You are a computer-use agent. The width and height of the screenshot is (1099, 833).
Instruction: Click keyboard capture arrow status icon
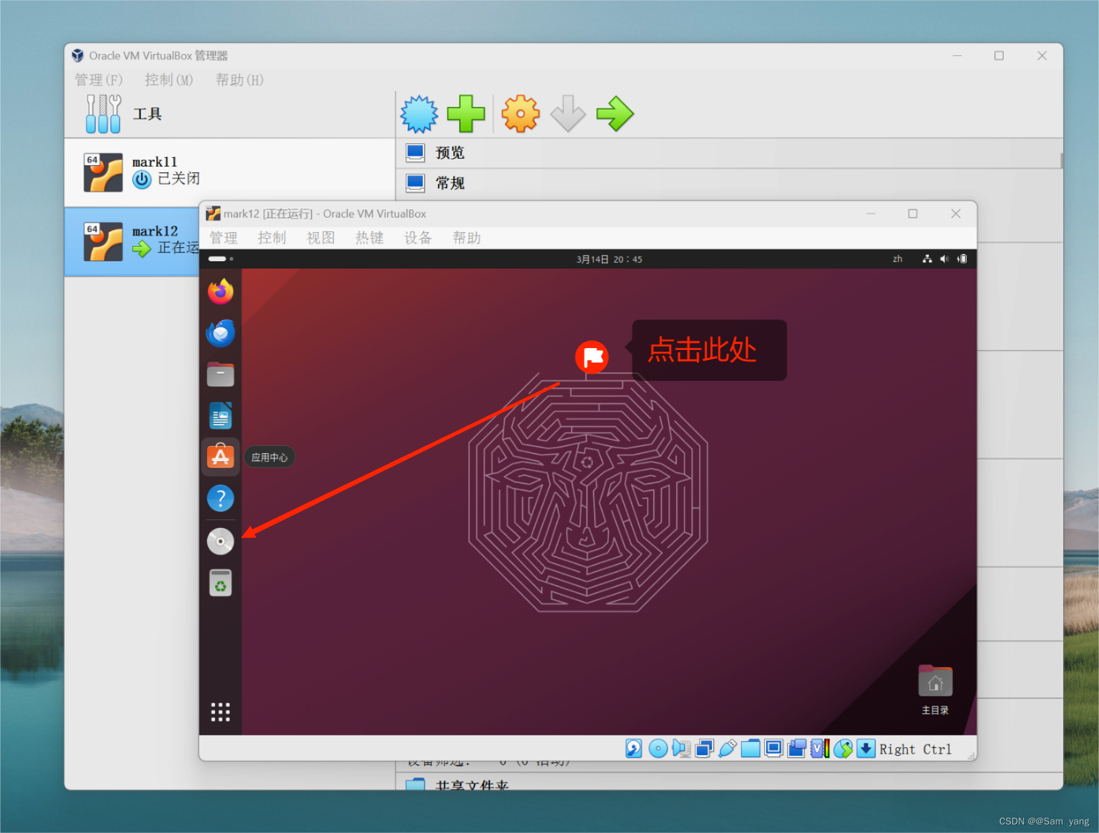866,749
